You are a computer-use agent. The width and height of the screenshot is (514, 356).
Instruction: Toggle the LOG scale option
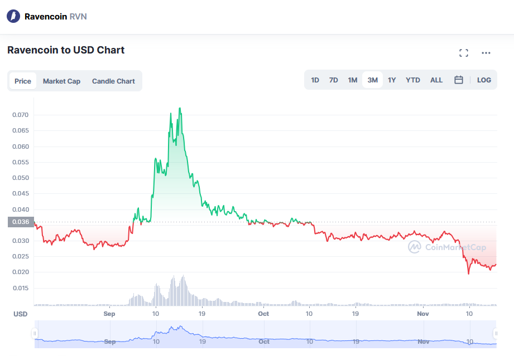(484, 80)
